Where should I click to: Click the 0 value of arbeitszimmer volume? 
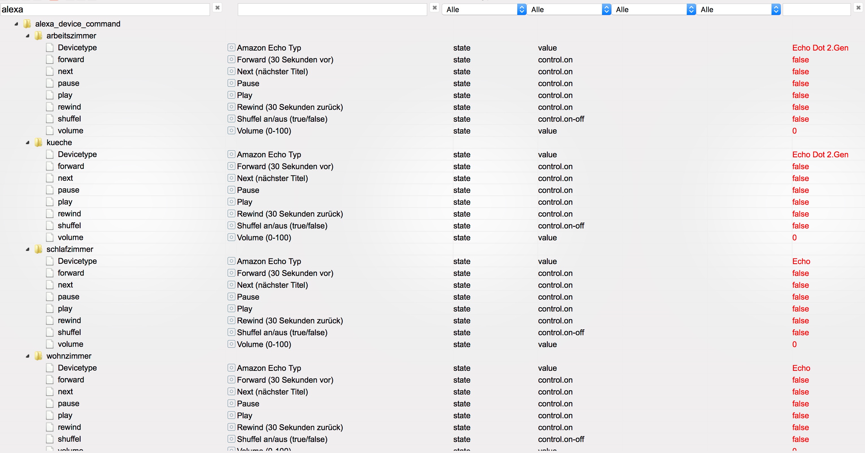point(794,131)
